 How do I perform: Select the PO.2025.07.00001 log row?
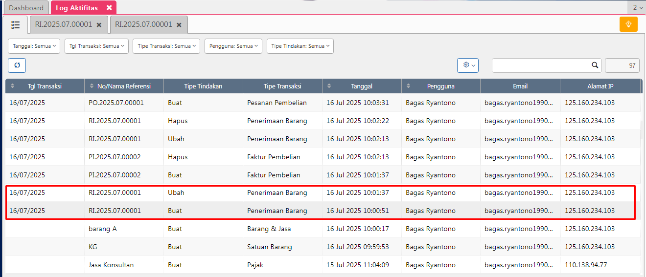tap(116, 103)
